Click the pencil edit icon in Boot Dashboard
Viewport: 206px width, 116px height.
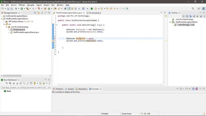click(x=28, y=83)
